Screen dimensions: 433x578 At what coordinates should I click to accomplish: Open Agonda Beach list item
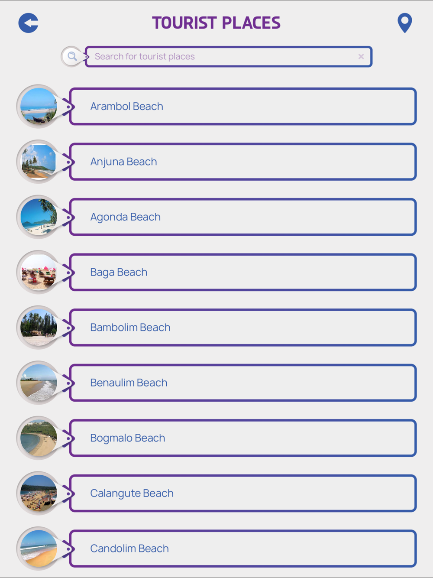[x=243, y=217]
